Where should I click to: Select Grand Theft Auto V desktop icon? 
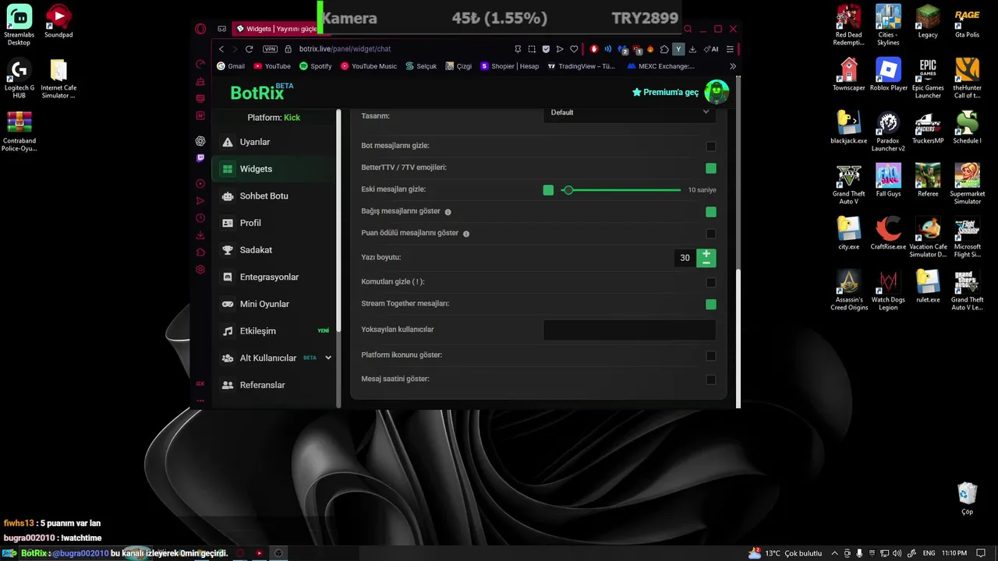(x=848, y=184)
